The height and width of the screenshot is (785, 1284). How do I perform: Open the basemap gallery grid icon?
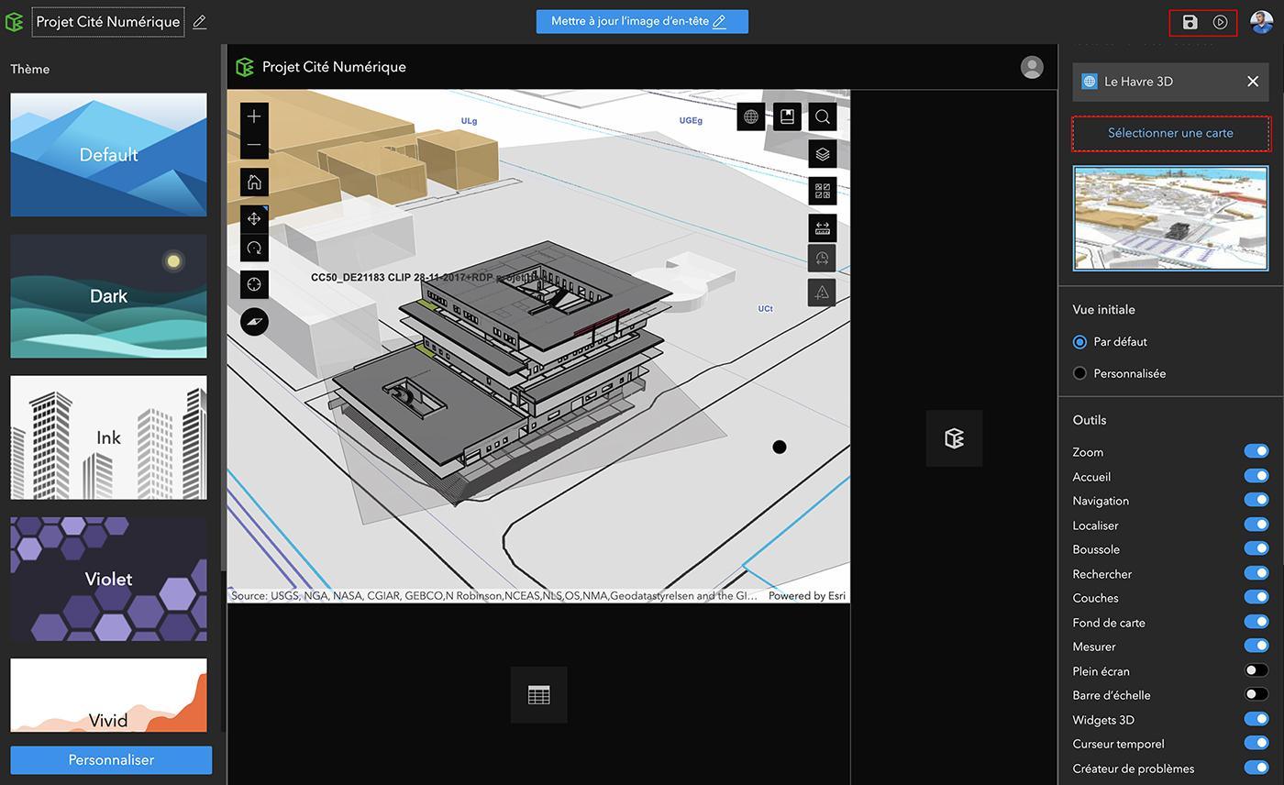pos(822,191)
